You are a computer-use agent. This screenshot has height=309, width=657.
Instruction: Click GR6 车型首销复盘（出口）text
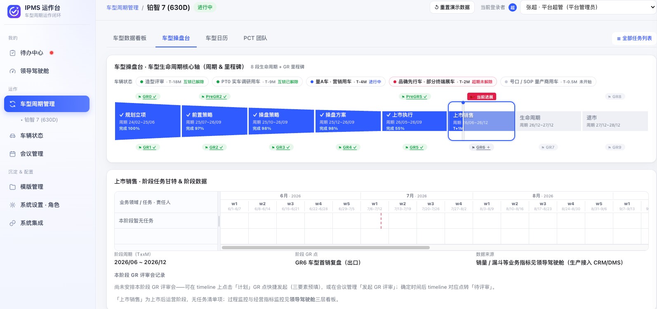pos(328,262)
